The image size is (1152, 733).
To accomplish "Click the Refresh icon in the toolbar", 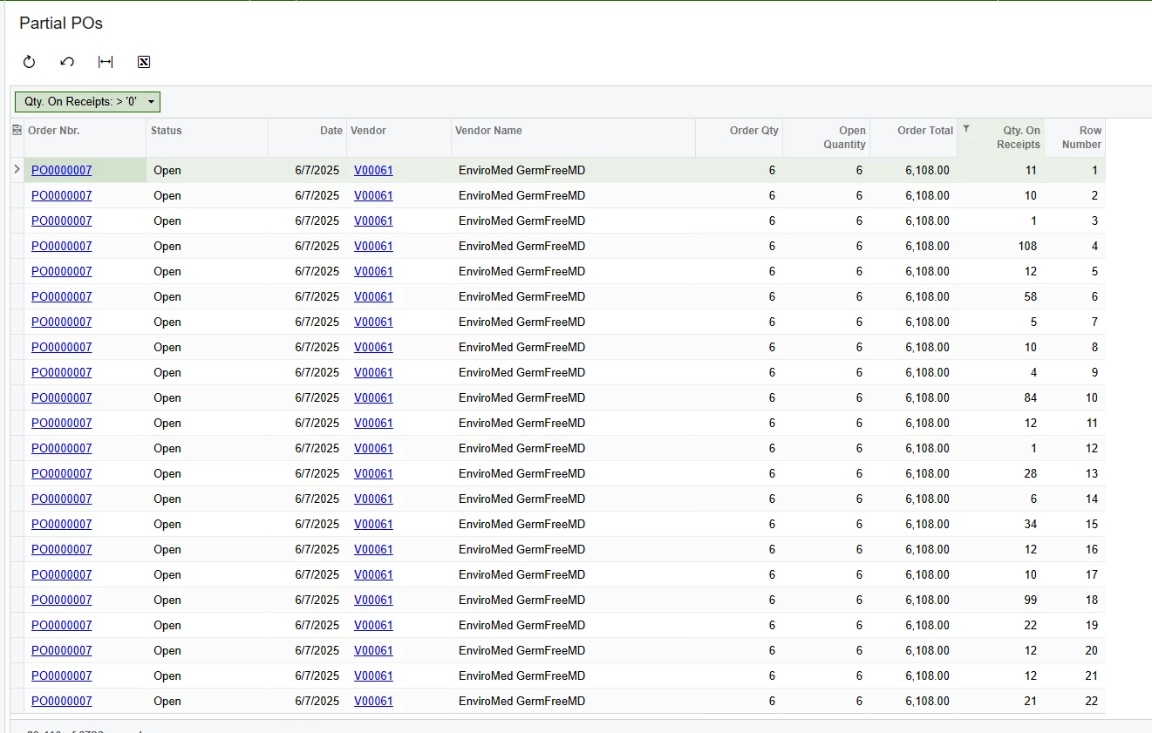I will [29, 62].
